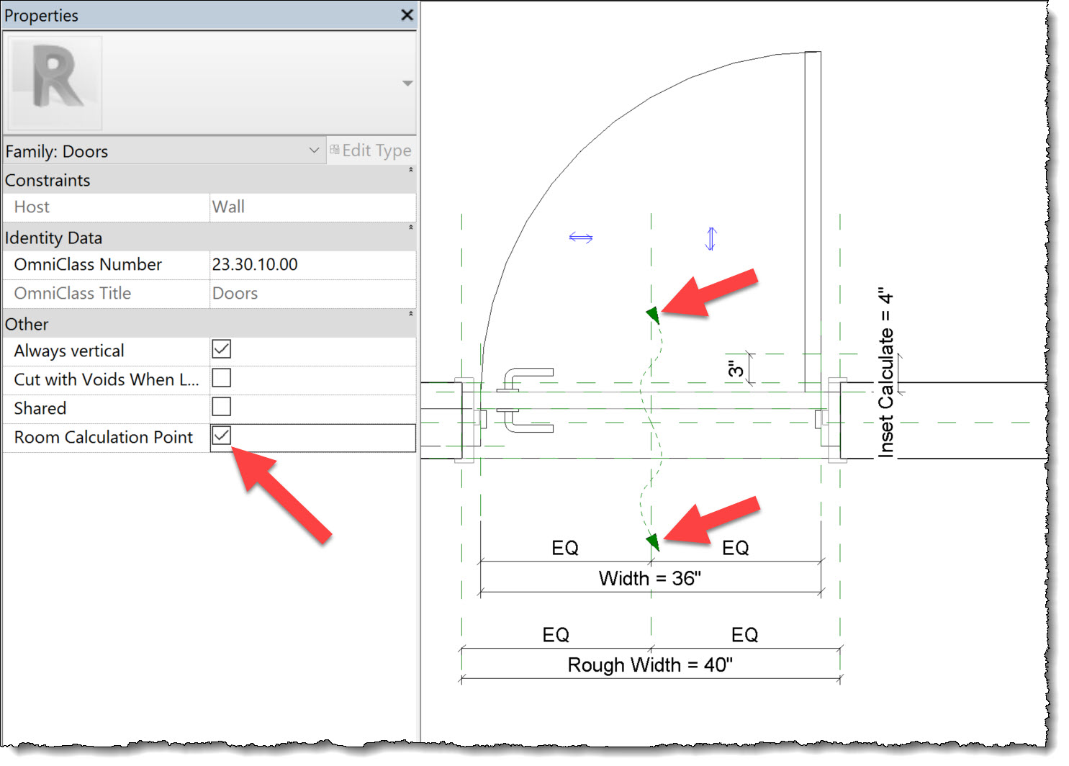Click the Edit Type button
This screenshot has height=766, width=1069.
coord(371,150)
